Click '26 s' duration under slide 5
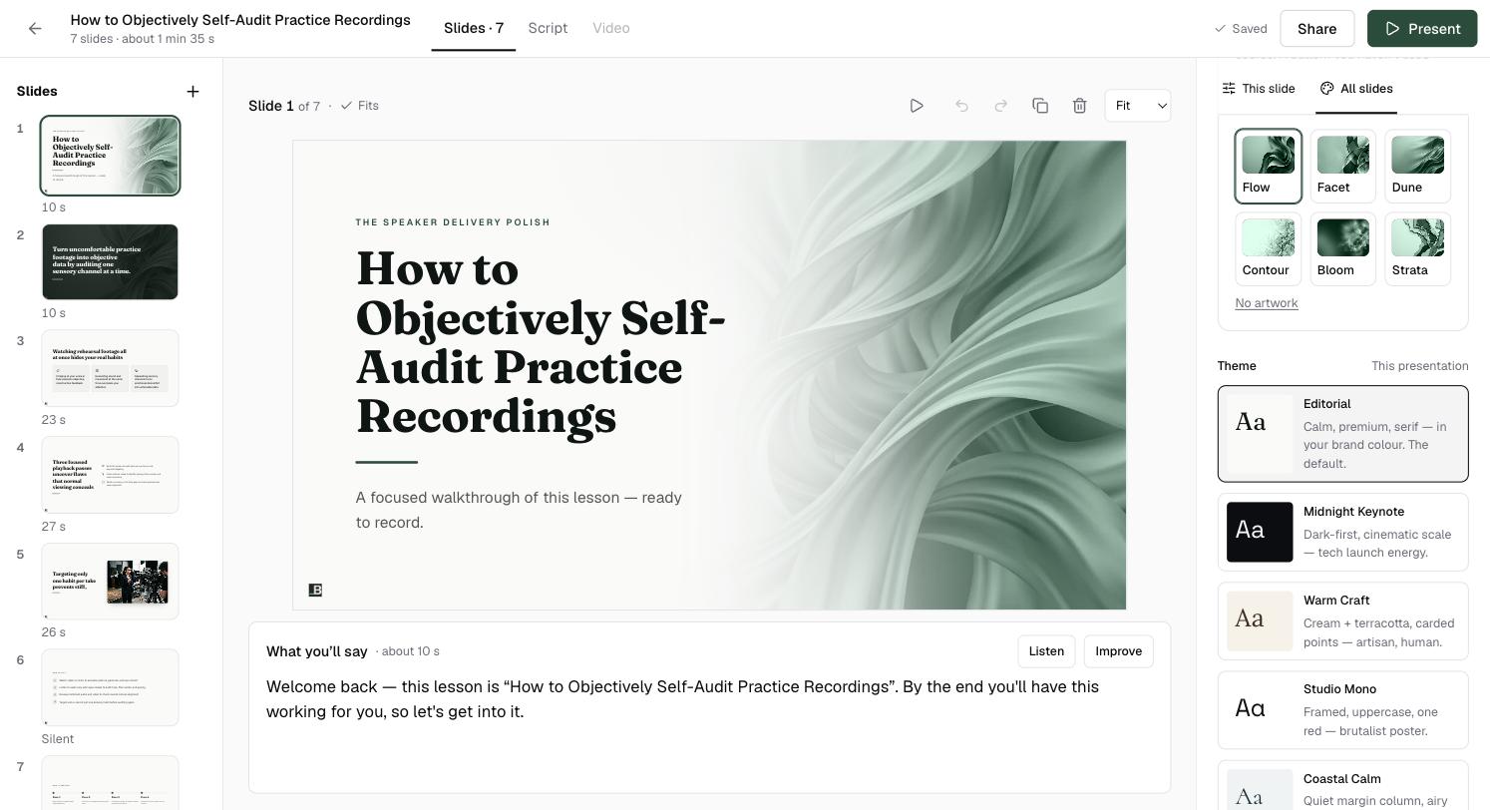The width and height of the screenshot is (1490, 810). (53, 632)
